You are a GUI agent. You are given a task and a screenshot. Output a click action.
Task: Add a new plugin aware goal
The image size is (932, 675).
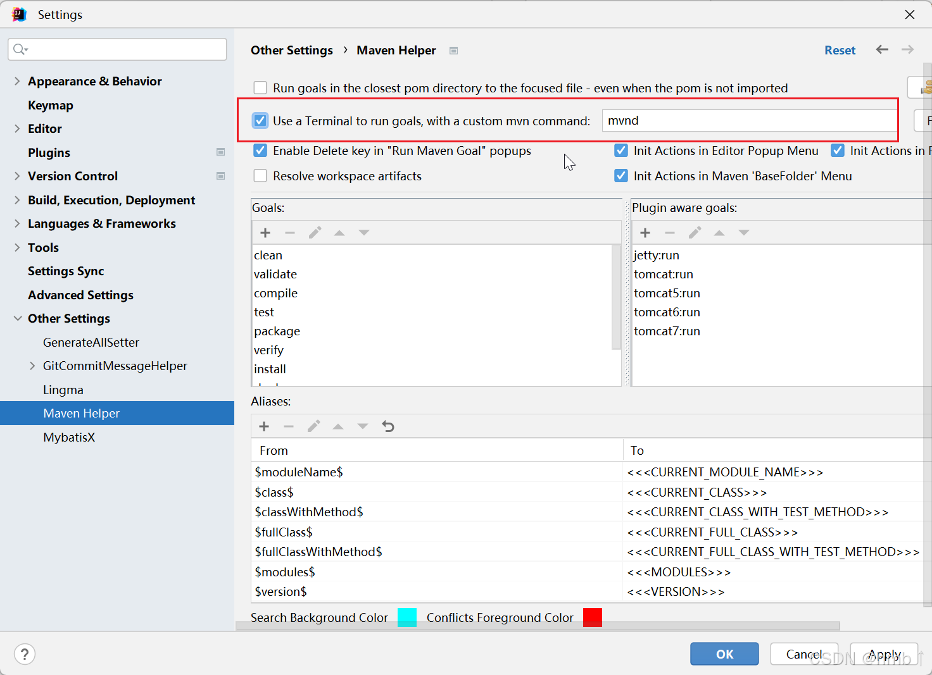pos(645,233)
